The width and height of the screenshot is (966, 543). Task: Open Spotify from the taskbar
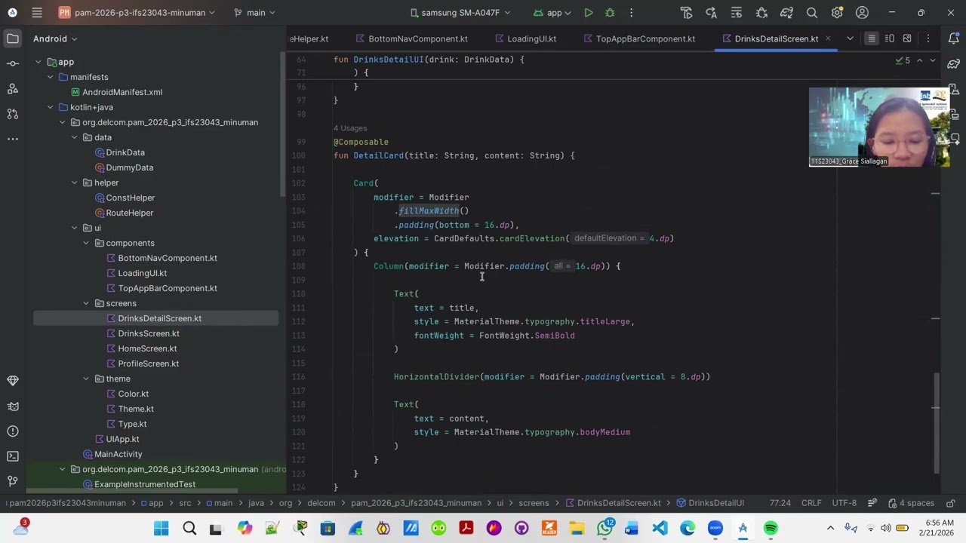point(771,529)
